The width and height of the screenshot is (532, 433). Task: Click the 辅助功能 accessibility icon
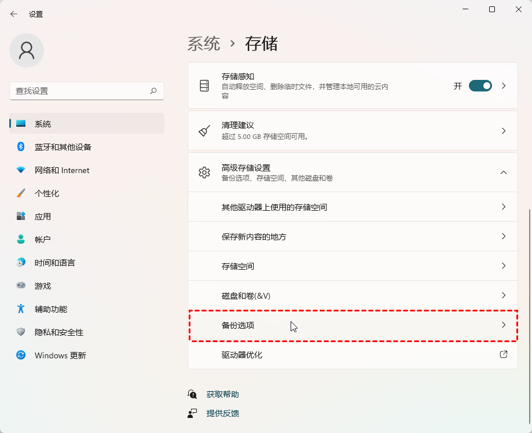point(21,309)
